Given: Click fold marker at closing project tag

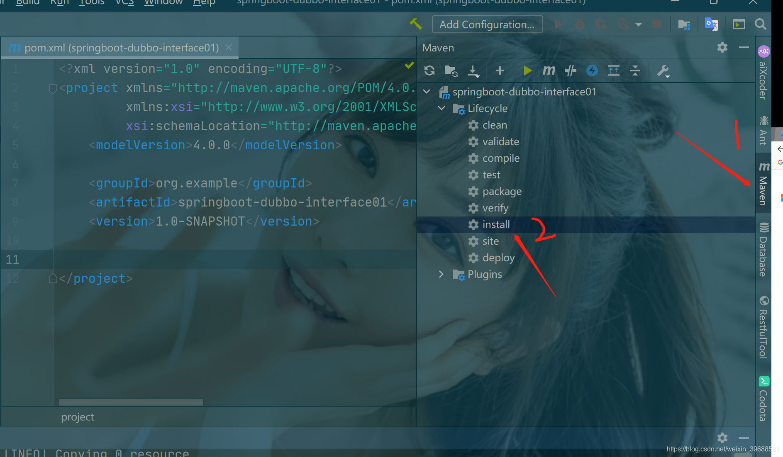Looking at the screenshot, I should [x=53, y=278].
